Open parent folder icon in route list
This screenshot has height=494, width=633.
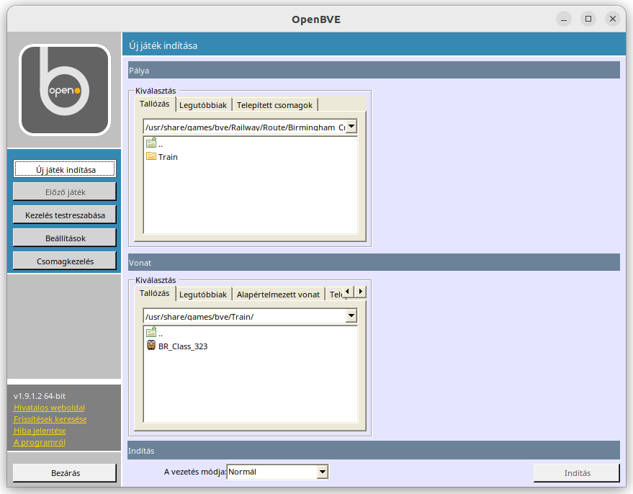pos(151,143)
